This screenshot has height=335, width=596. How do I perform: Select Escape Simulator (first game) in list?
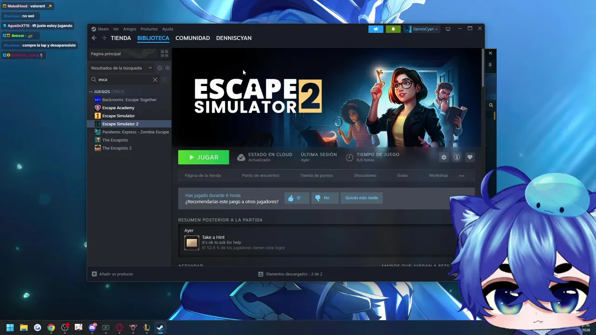(x=129, y=116)
